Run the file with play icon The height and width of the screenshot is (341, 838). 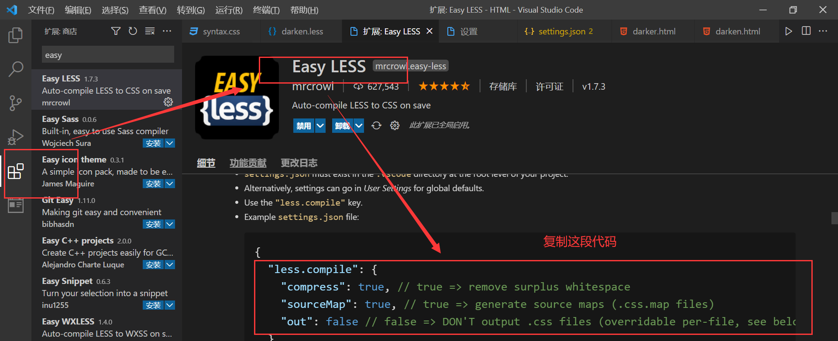(789, 31)
